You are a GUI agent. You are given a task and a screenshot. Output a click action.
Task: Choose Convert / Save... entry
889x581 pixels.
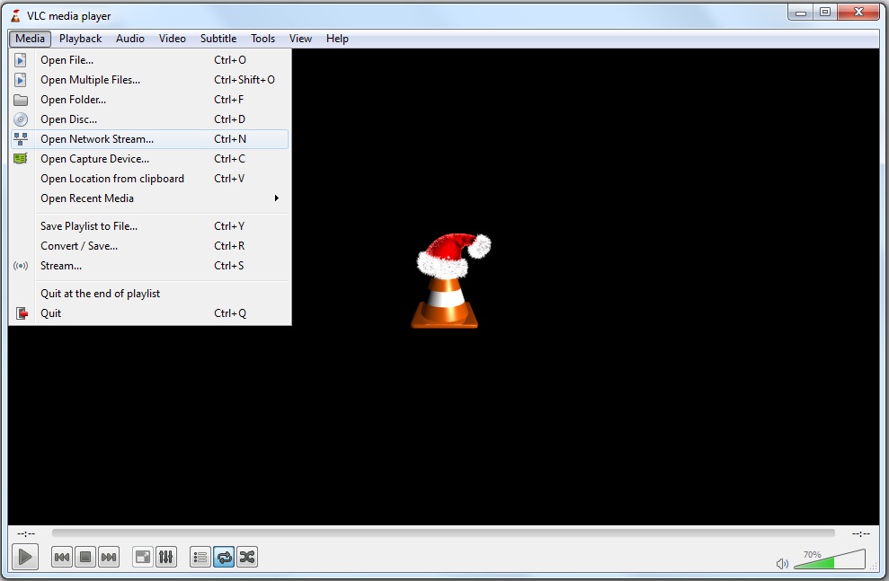(x=150, y=246)
